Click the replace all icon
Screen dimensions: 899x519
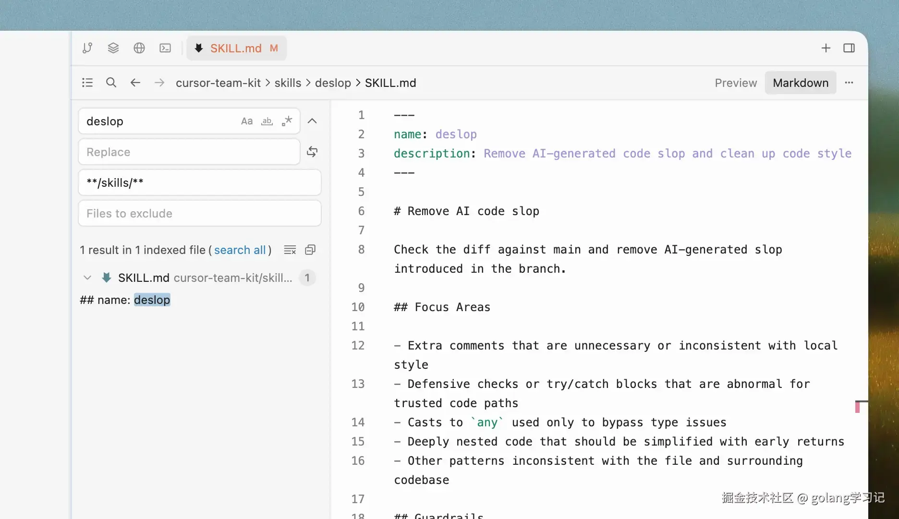click(312, 152)
